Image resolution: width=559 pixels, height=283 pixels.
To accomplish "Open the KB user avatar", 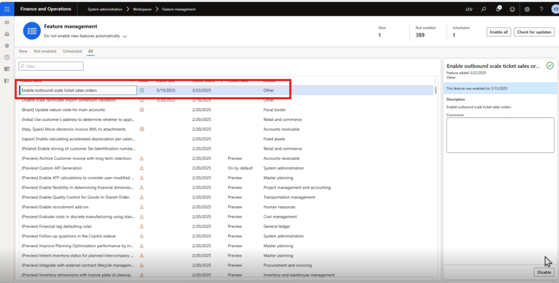I will 555,9.
